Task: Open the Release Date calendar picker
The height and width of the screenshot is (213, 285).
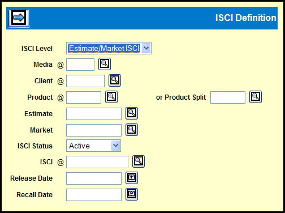Action: [x=132, y=178]
